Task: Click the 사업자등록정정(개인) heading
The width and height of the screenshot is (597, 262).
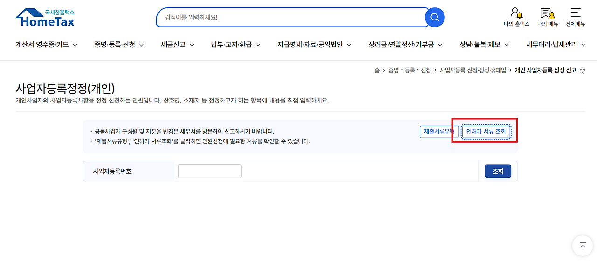Action: [x=65, y=88]
